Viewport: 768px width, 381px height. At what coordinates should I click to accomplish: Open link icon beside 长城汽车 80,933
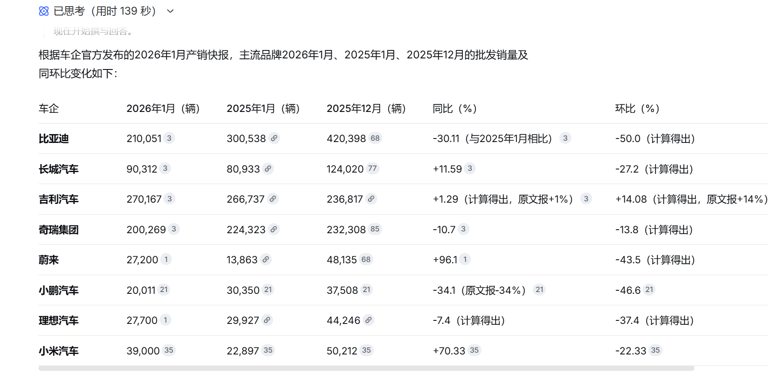coord(268,169)
